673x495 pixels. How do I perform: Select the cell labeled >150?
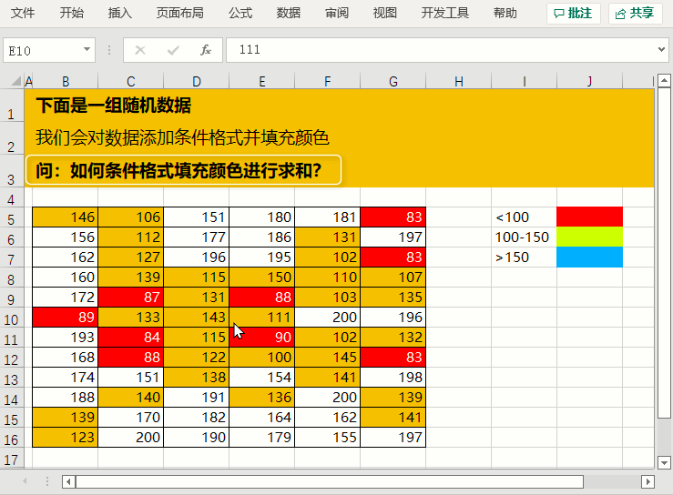[524, 257]
